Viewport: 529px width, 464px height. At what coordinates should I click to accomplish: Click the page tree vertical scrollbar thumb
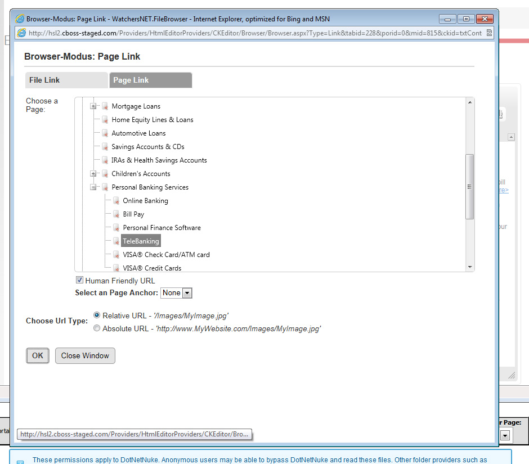[x=469, y=187]
